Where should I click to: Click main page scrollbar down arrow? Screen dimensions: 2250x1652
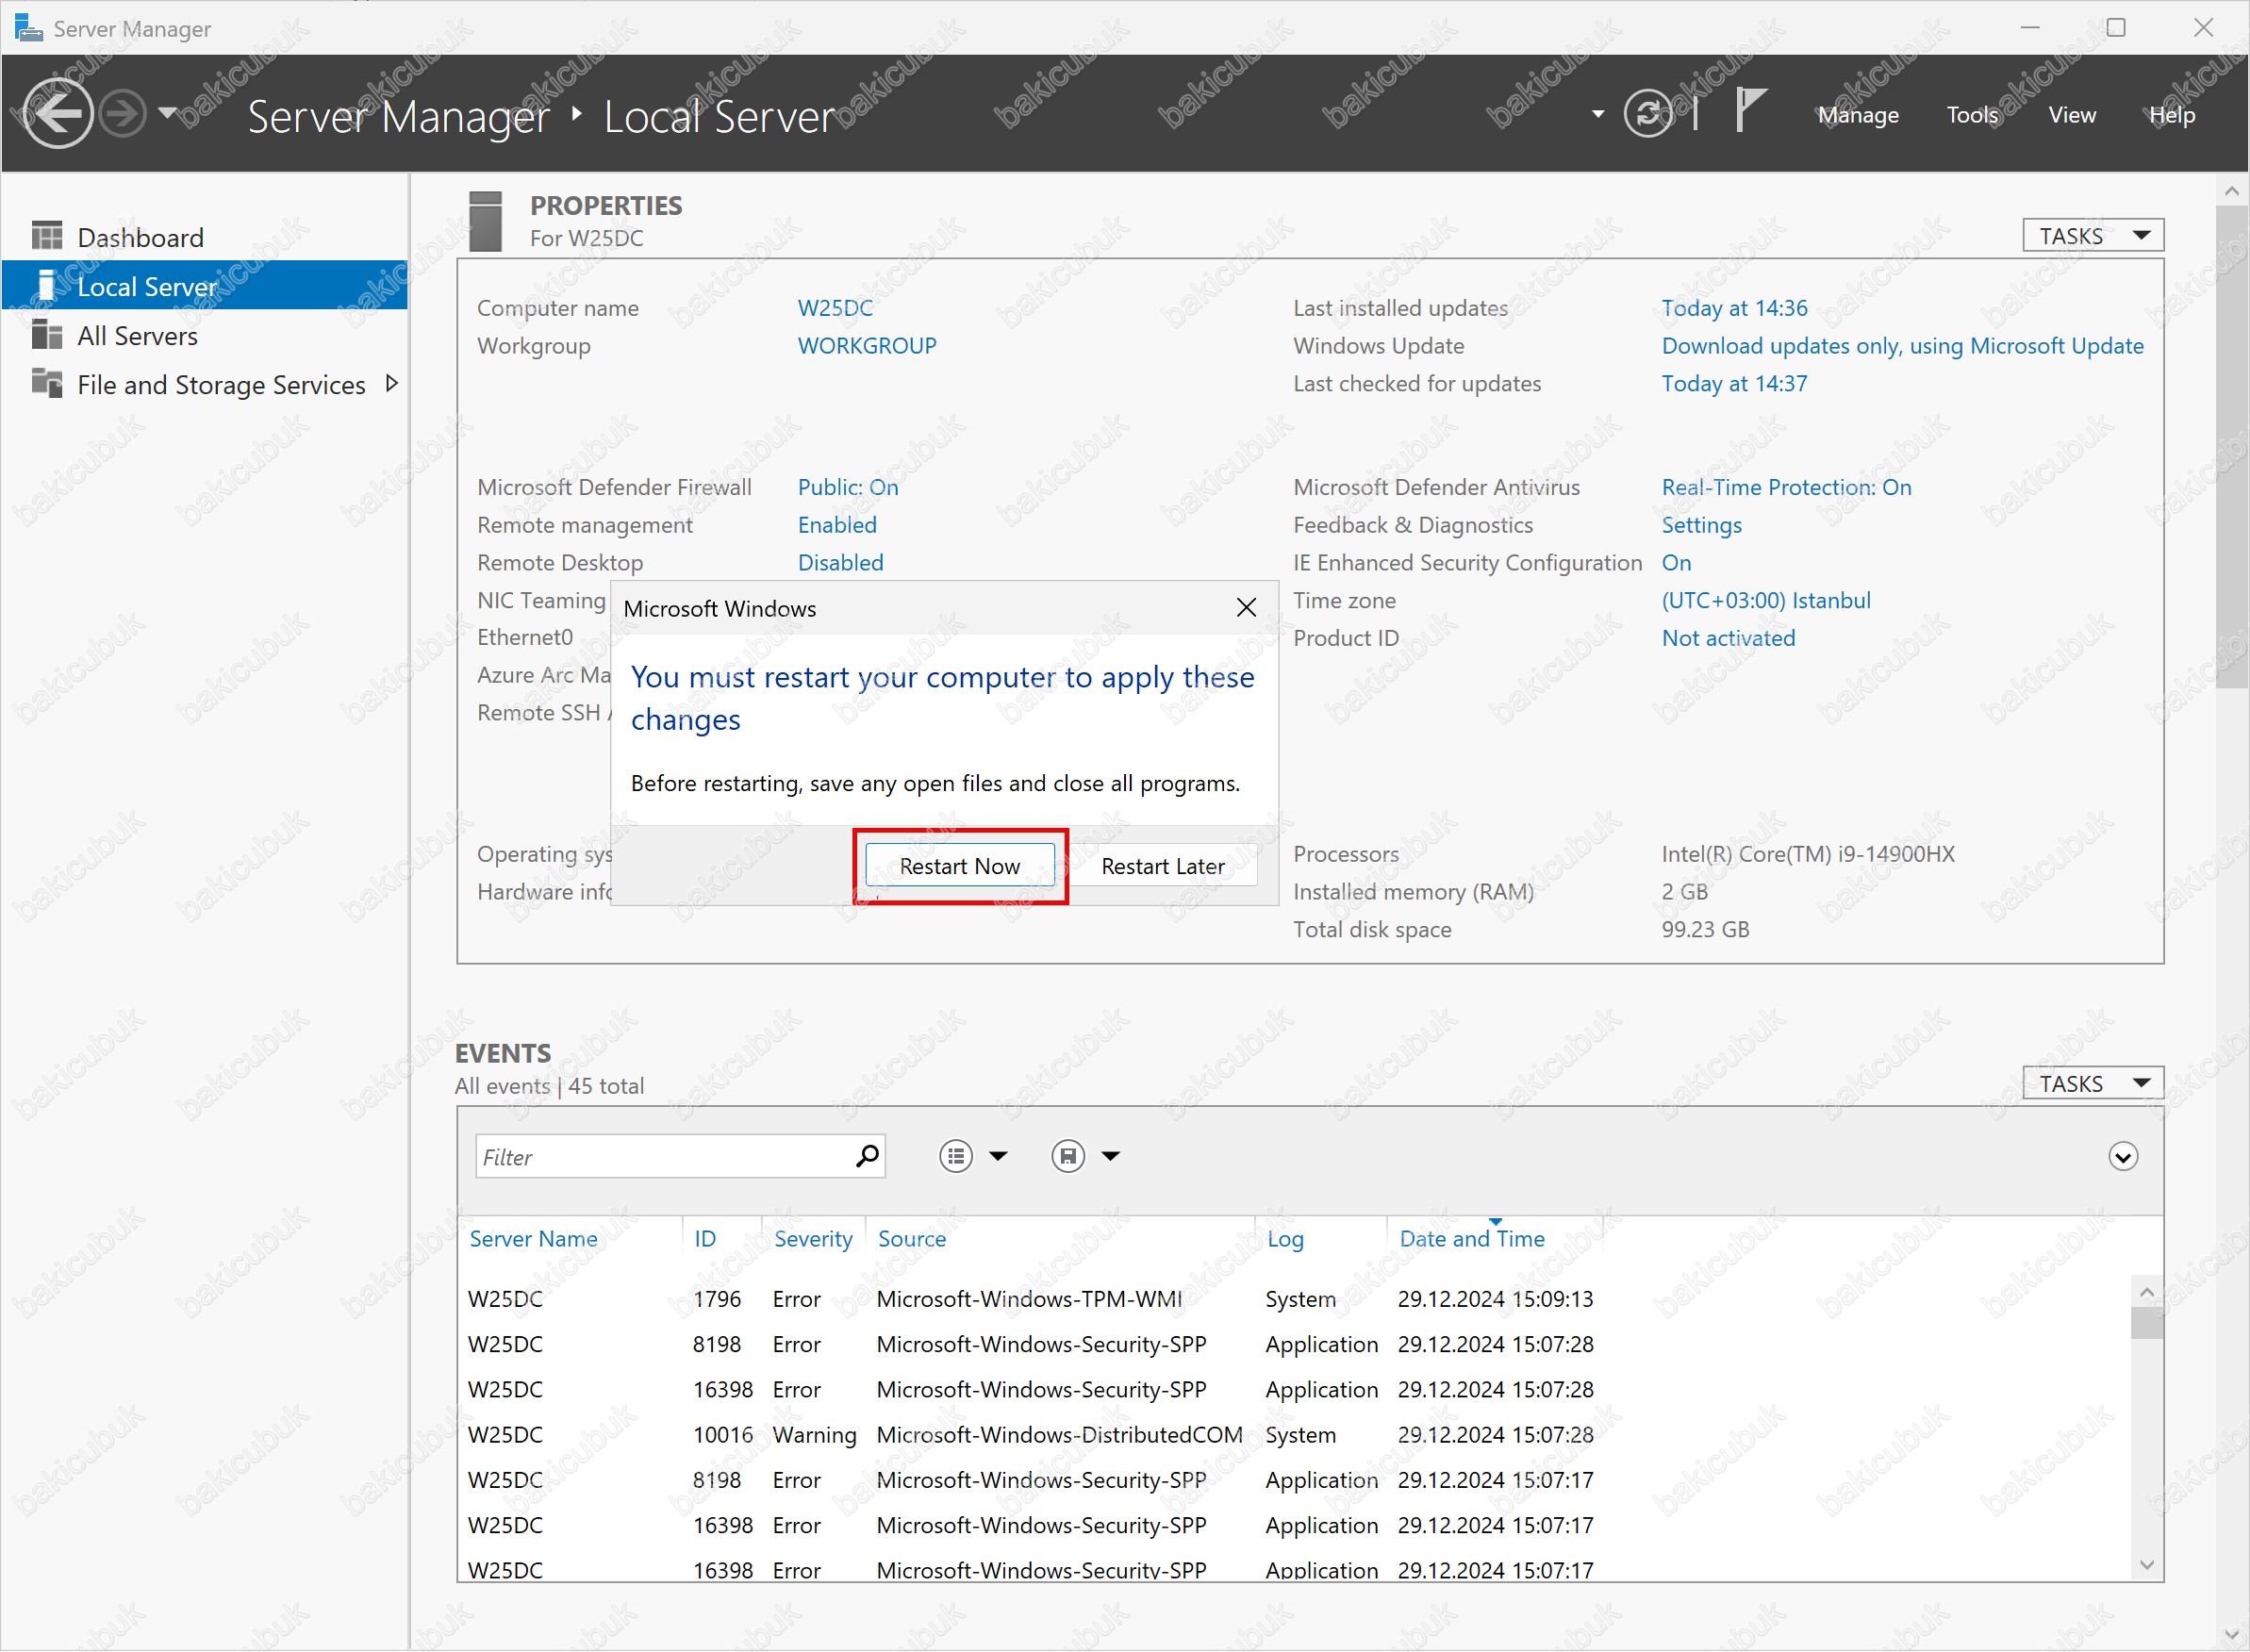point(2232,1635)
